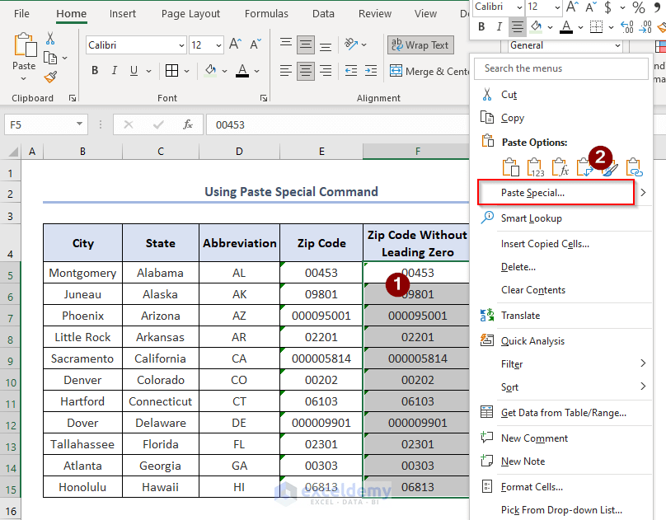Toggle underline for the selected cells

coord(134,71)
